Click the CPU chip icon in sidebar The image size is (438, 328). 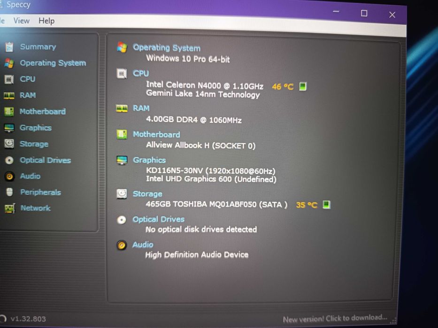[9, 80]
